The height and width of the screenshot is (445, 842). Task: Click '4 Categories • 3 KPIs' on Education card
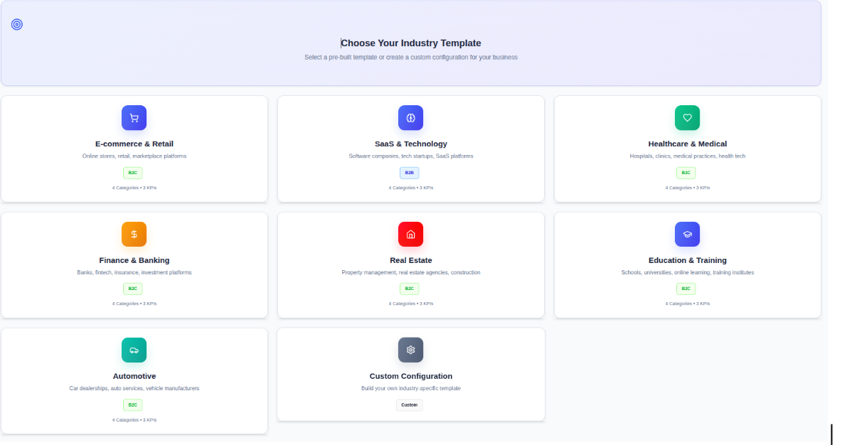tap(688, 304)
